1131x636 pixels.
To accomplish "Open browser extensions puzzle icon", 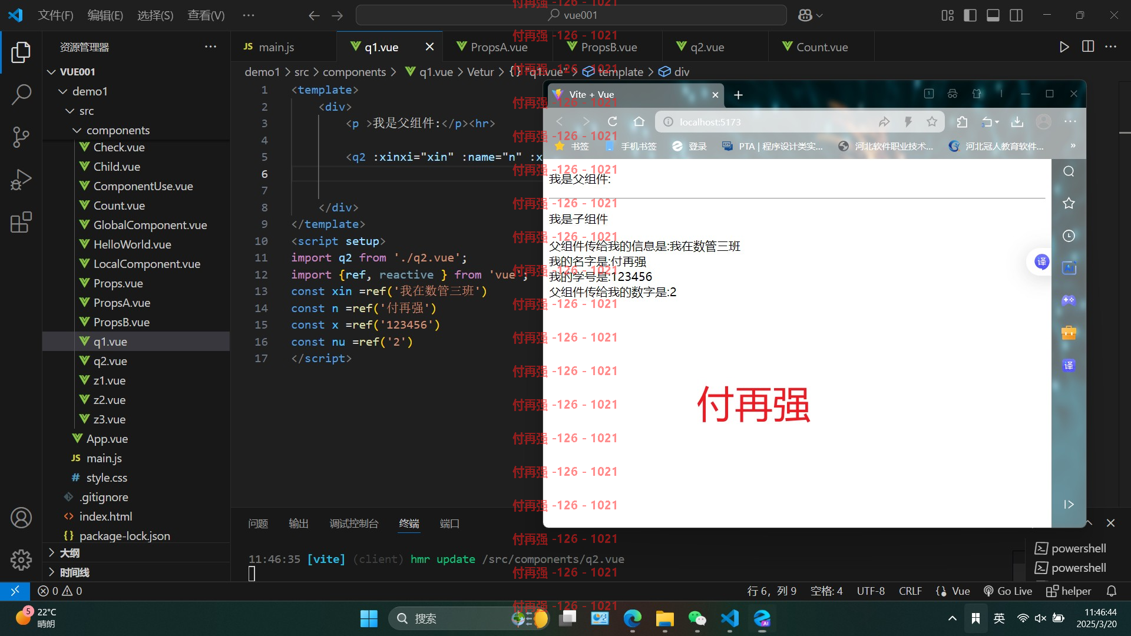I will coord(962,121).
